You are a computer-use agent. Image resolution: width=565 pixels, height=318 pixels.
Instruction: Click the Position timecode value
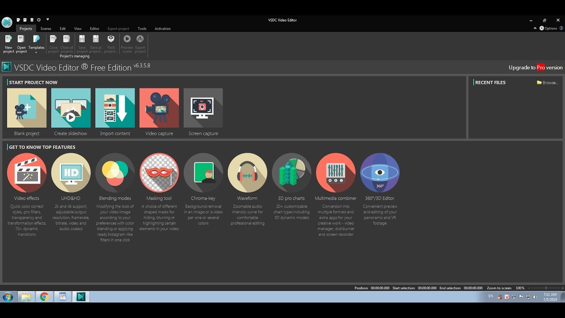(380, 288)
